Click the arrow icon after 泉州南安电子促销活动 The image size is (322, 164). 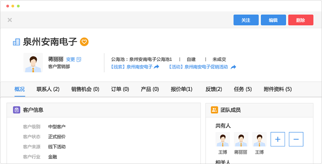[233, 67]
